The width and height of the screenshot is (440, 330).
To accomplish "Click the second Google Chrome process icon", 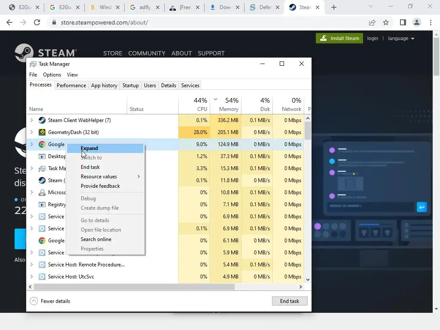I will (42, 241).
